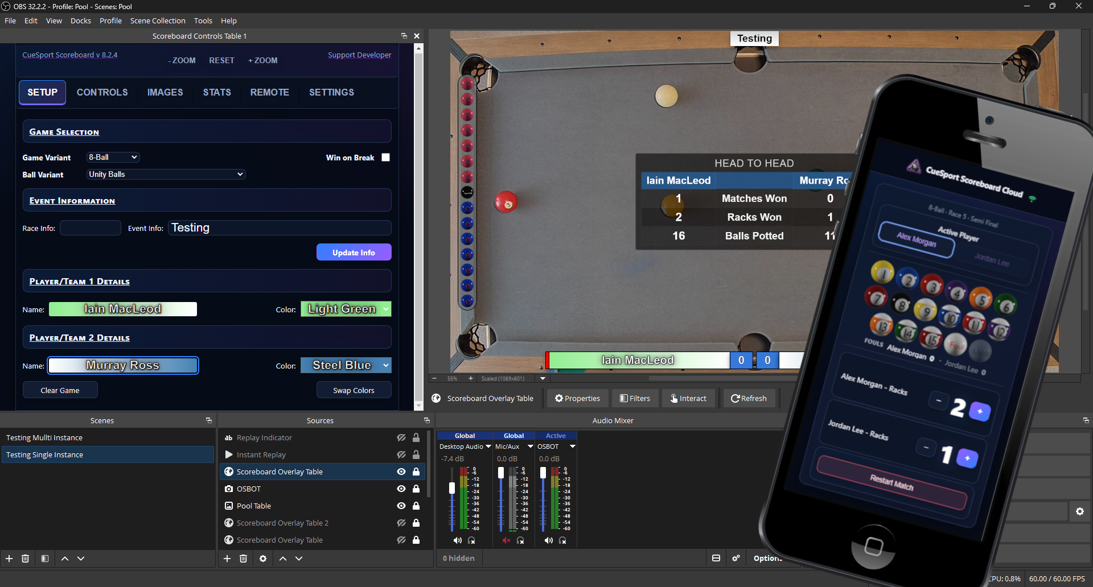Open the Docks menu
1093x587 pixels.
point(81,20)
